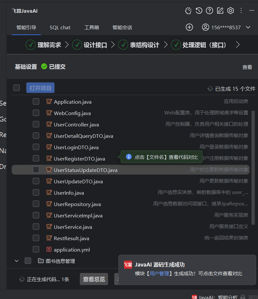The height and width of the screenshot is (299, 258).
Task: Click the RestResult.java file icon
Action: tap(49, 238)
